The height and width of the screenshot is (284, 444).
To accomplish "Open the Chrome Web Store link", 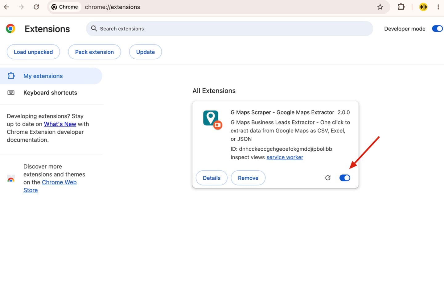I will point(50,186).
